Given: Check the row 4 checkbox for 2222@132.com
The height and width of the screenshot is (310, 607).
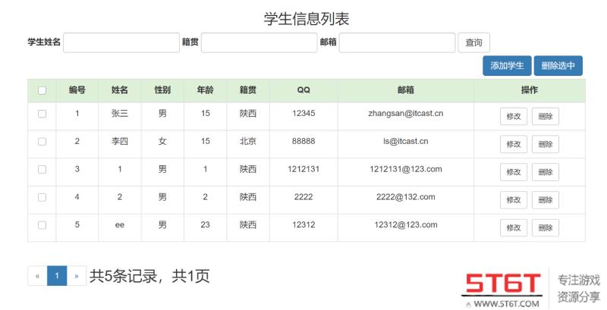Looking at the screenshot, I should 42,198.
